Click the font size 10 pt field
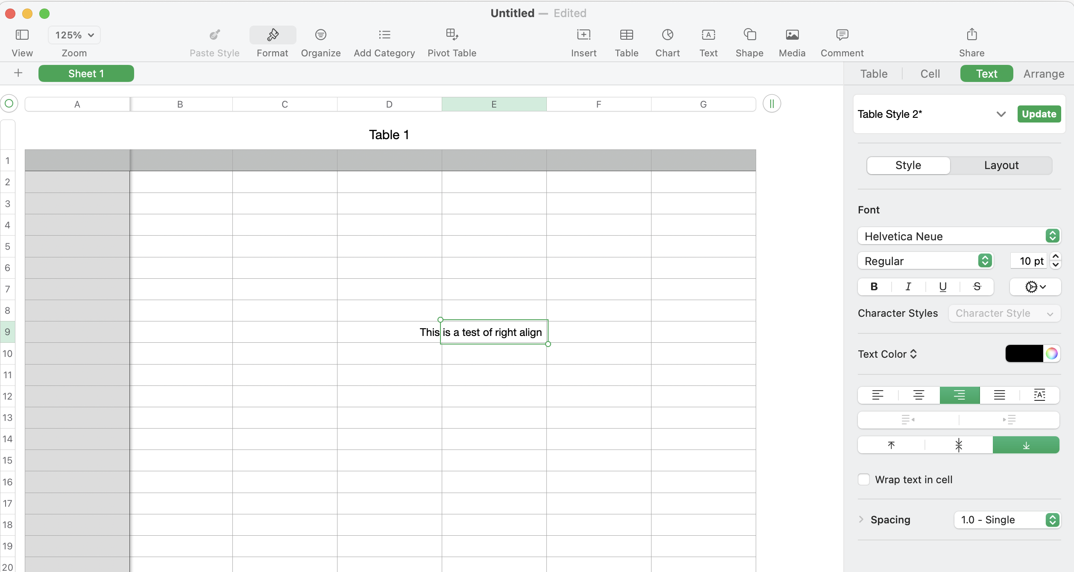The image size is (1074, 572). [x=1029, y=261]
